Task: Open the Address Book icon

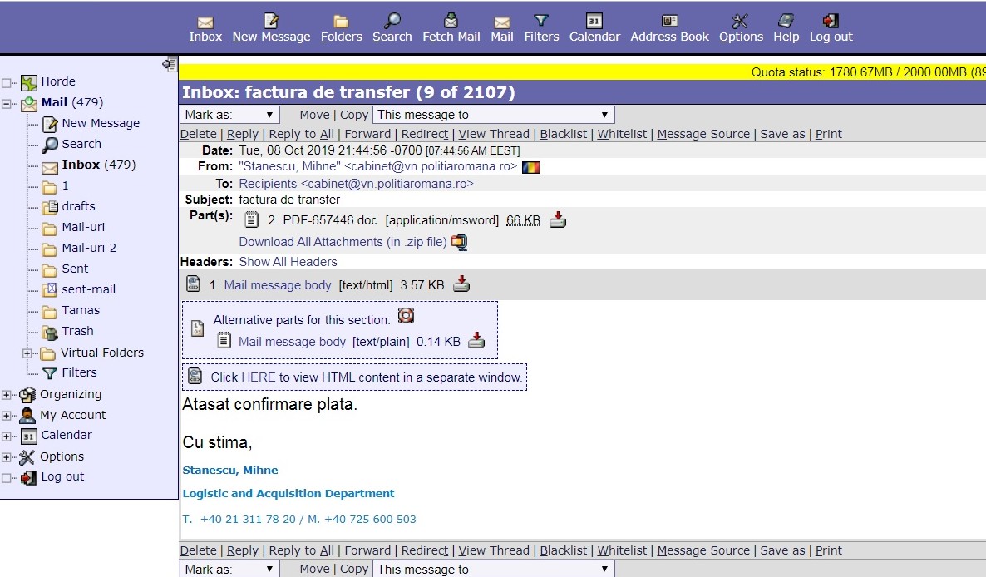Action: coord(669,22)
